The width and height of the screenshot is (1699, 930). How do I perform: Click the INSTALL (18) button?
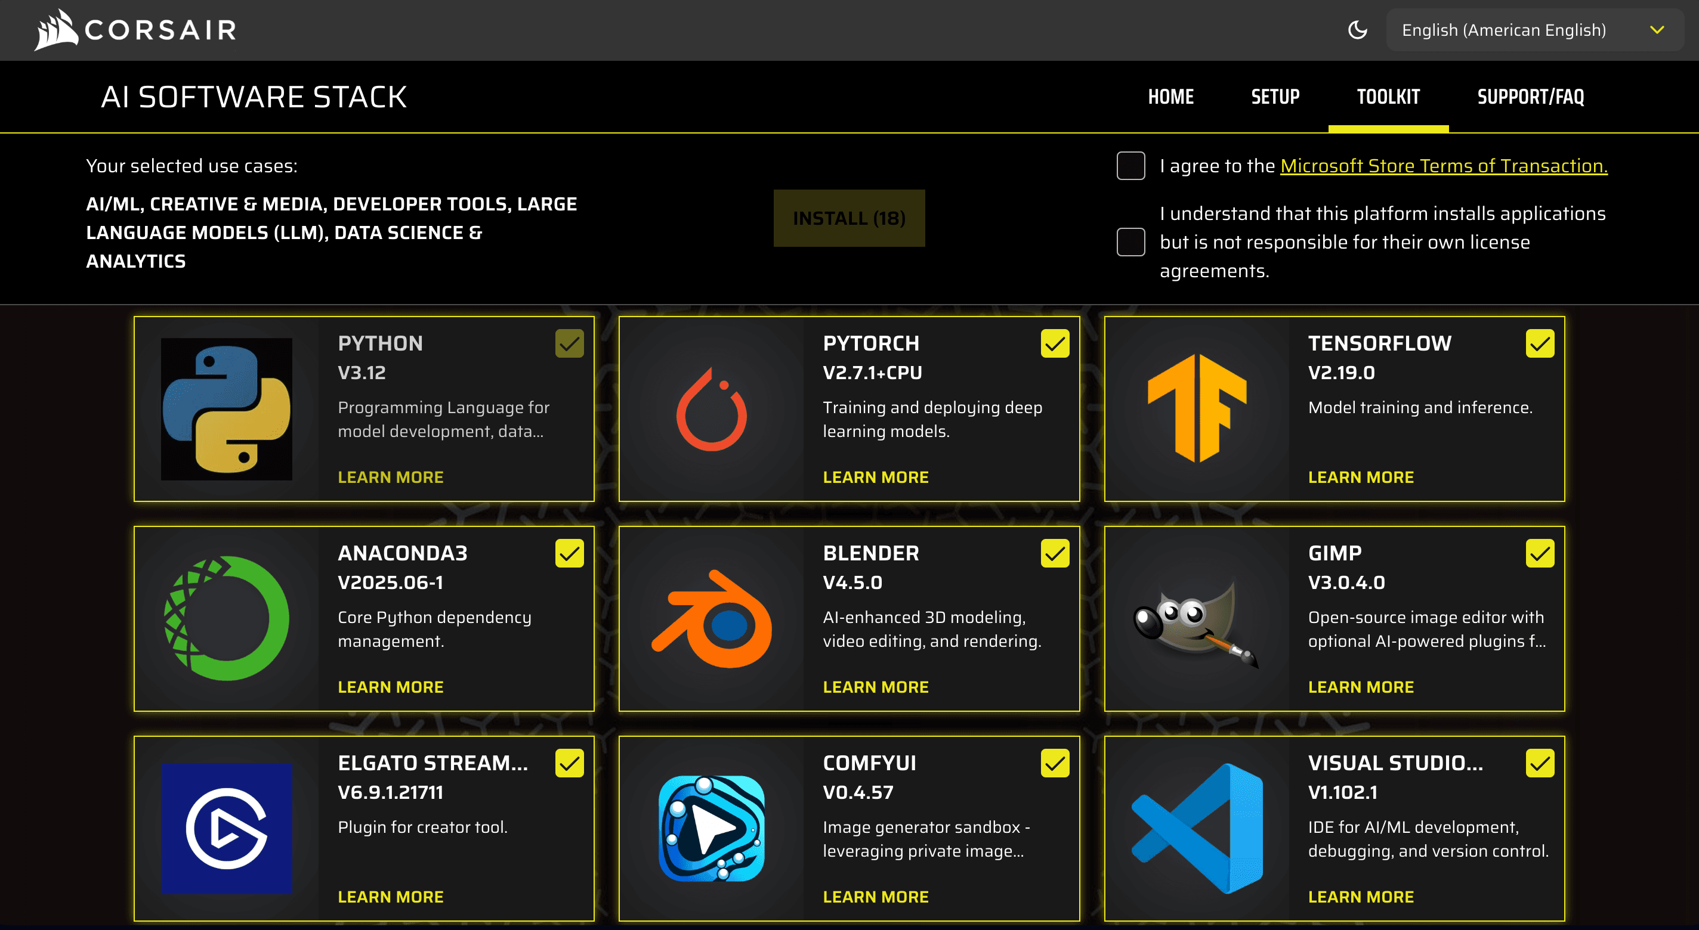click(x=849, y=218)
